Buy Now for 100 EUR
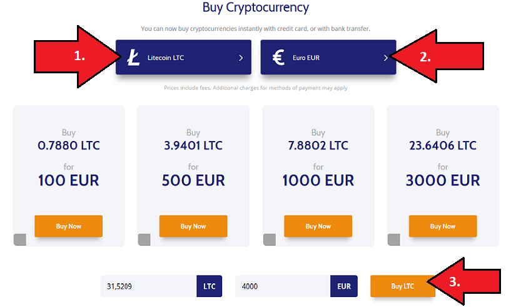Image resolution: width=506 pixels, height=307 pixels. point(68,226)
